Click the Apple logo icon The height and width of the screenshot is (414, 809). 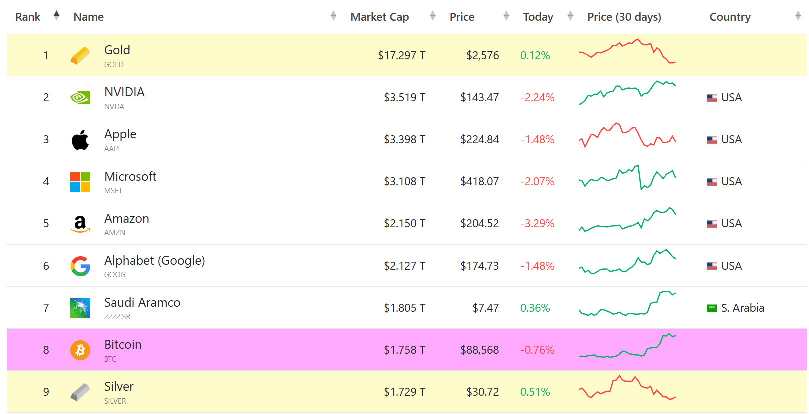tap(80, 140)
